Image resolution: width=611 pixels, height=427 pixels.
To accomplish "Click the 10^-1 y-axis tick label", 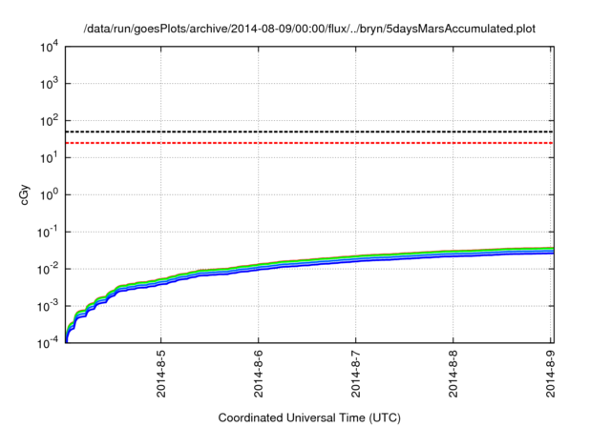I will click(49, 233).
